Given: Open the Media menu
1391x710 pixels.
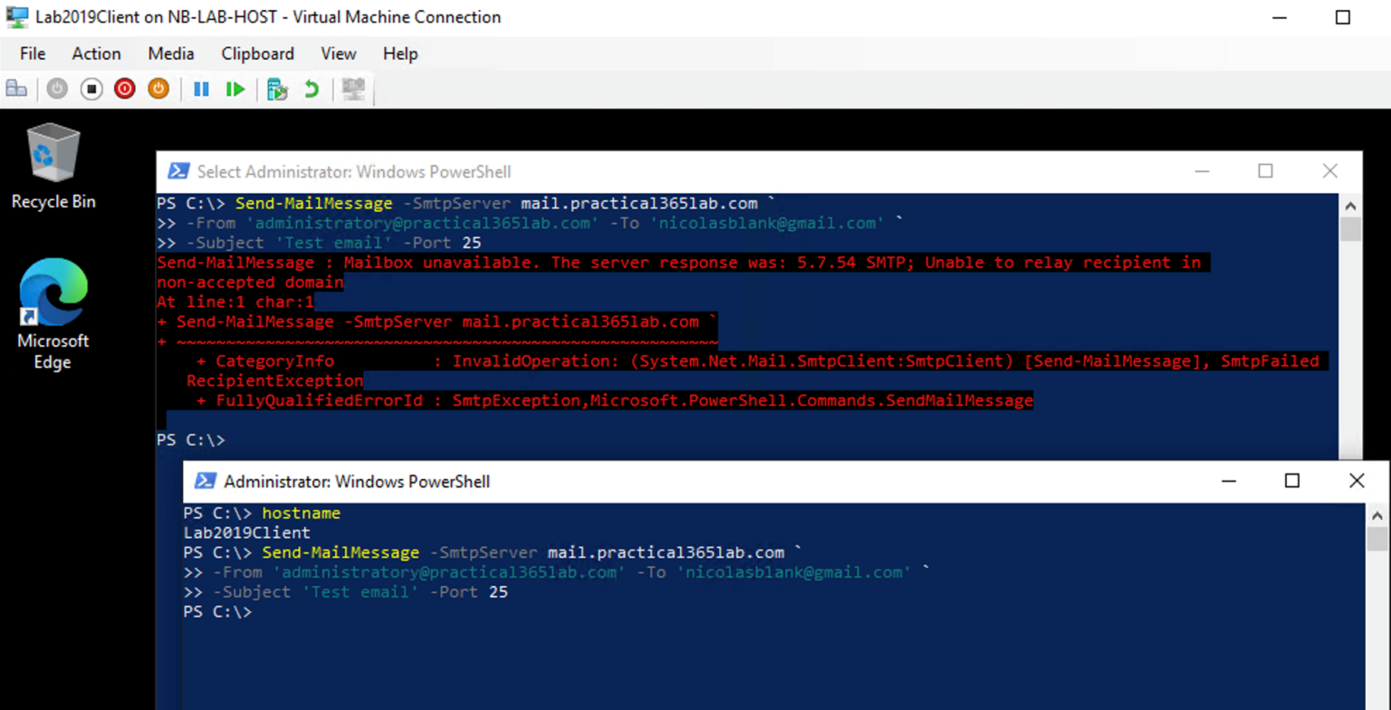Looking at the screenshot, I should coord(171,53).
